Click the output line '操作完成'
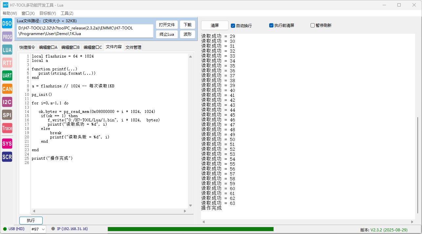This screenshot has height=234, width=422. 211,208
